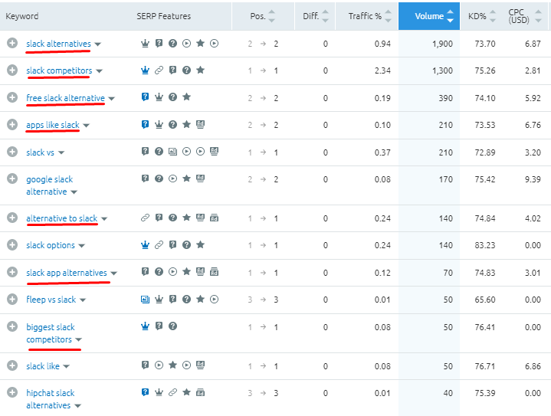
Task: Open the slack competitors keyword link
Action: (59, 70)
